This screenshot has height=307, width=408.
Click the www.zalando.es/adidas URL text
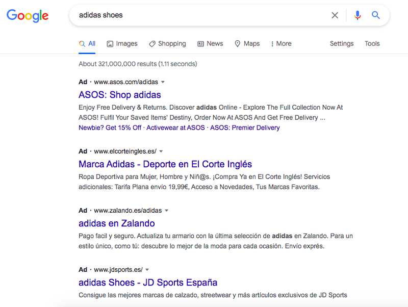coord(128,211)
